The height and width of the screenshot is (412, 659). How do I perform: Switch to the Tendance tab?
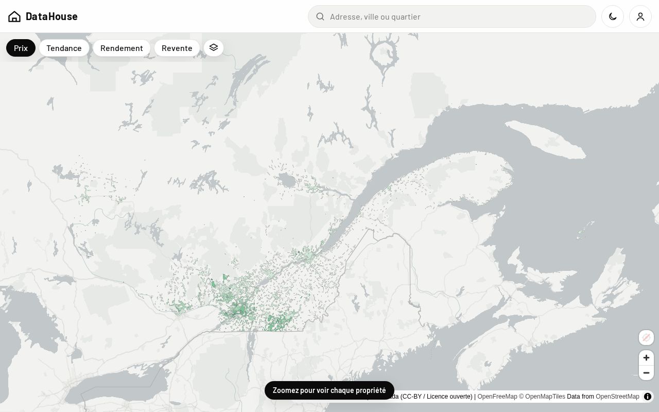(64, 48)
